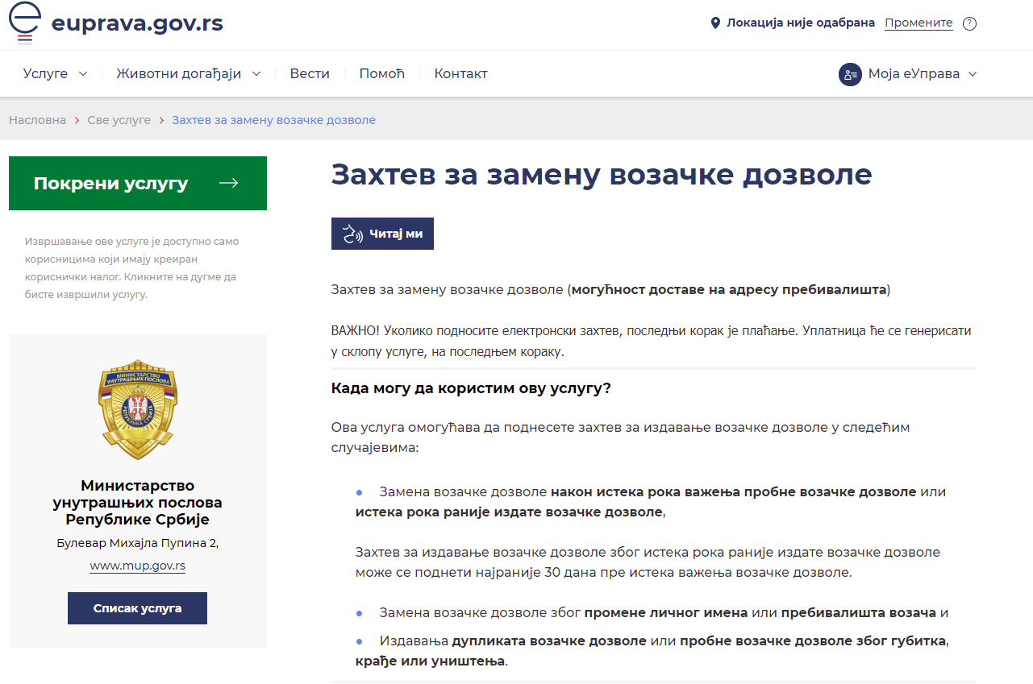Expand the Услуге dropdown chevron
The width and height of the screenshot is (1033, 684).
pos(83,74)
